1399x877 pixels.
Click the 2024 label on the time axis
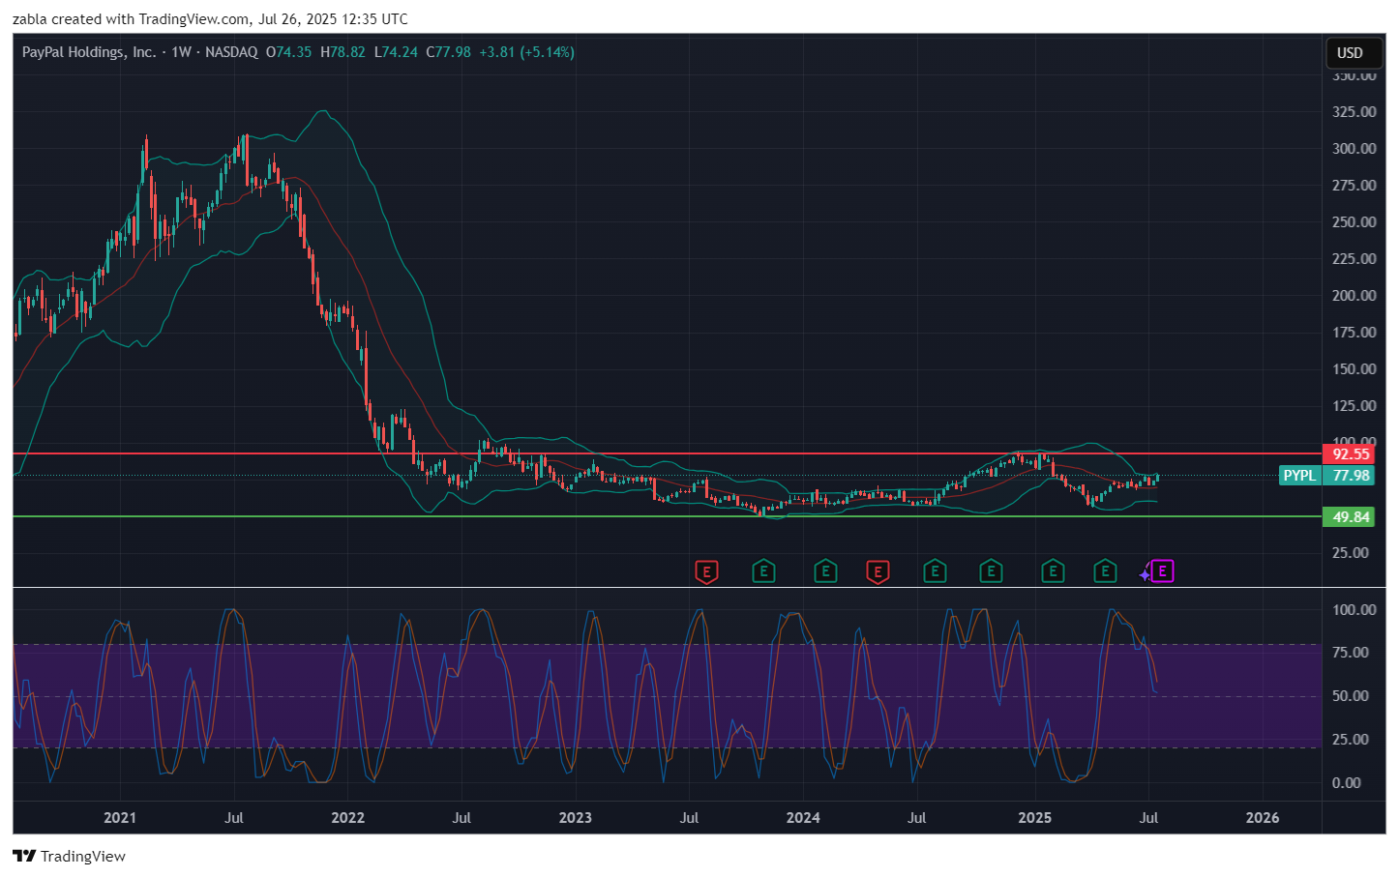coord(803,817)
